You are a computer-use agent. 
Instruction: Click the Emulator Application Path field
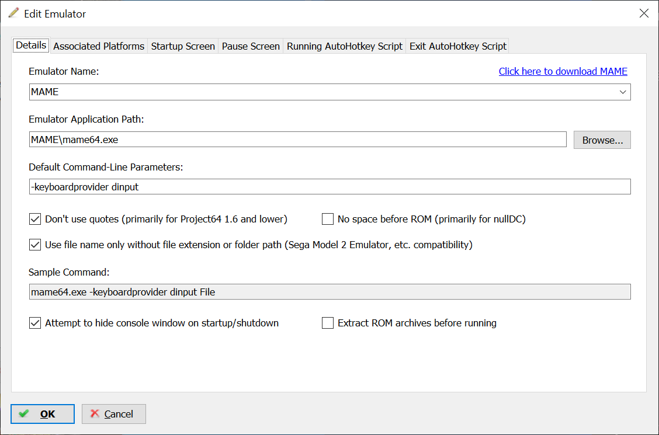[x=297, y=140]
